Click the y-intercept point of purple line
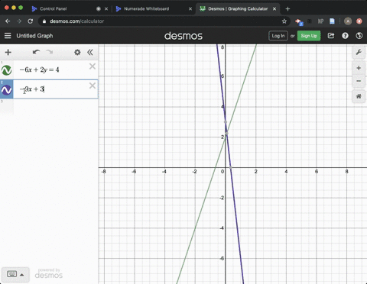 [226, 122]
